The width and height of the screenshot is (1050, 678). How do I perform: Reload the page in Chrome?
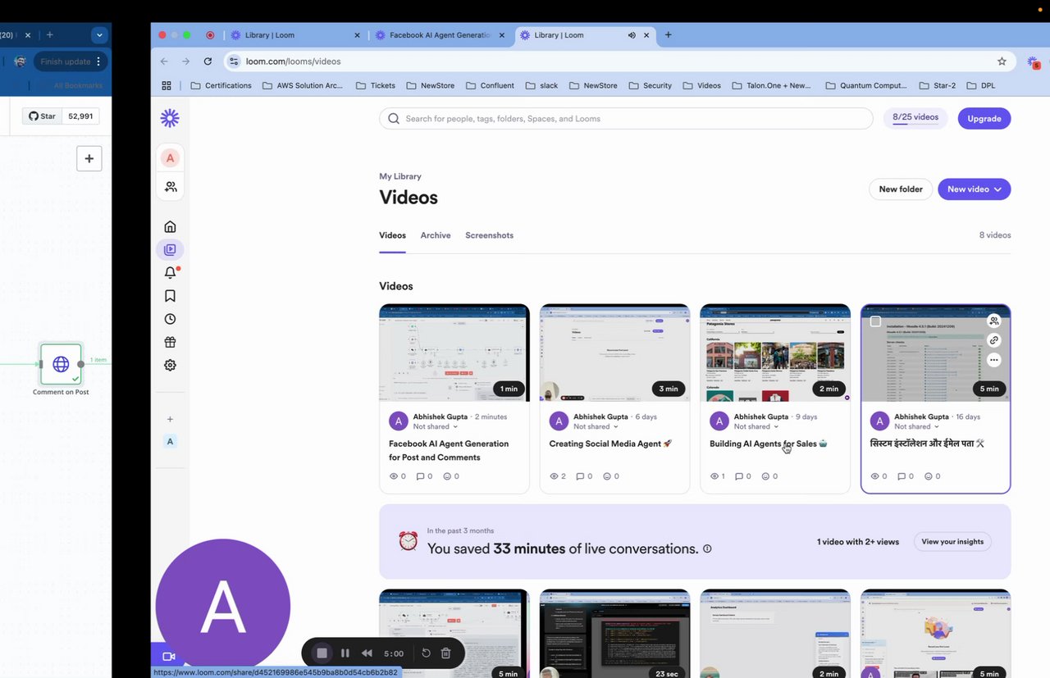click(208, 61)
